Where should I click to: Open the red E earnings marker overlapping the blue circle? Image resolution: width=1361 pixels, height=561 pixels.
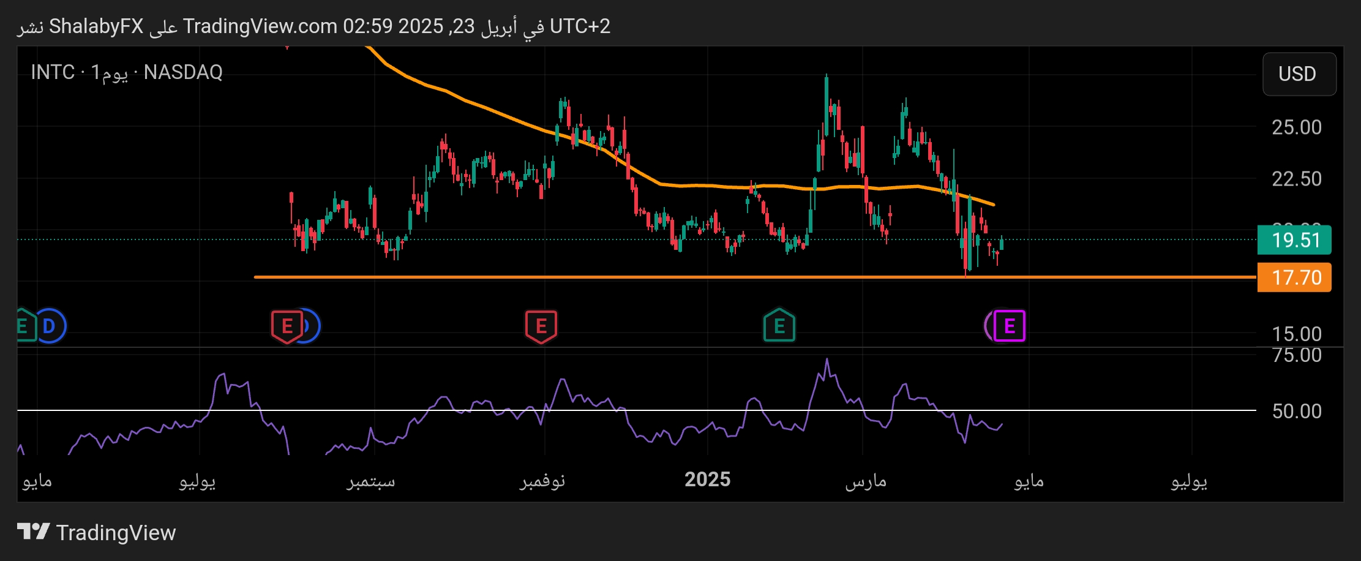(287, 326)
